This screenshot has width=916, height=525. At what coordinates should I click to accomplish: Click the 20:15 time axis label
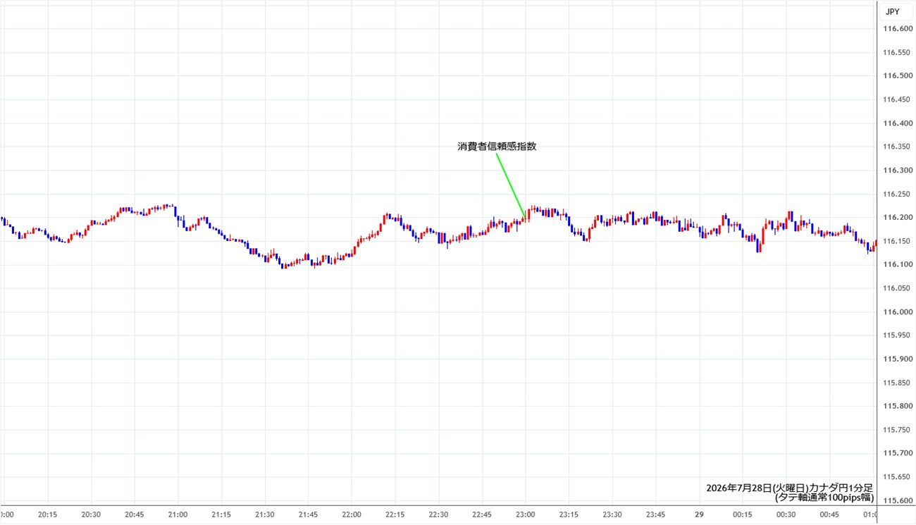click(48, 514)
